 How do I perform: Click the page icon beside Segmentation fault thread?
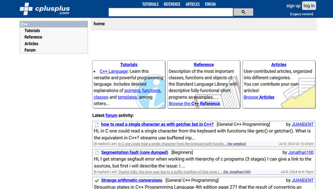(x=97, y=152)
